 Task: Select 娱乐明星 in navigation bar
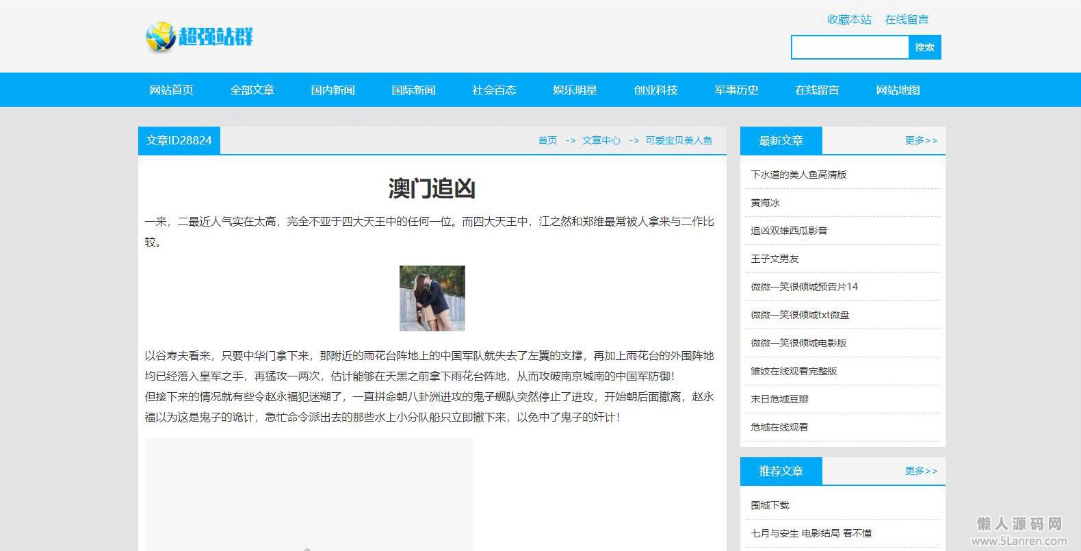pyautogui.click(x=575, y=90)
